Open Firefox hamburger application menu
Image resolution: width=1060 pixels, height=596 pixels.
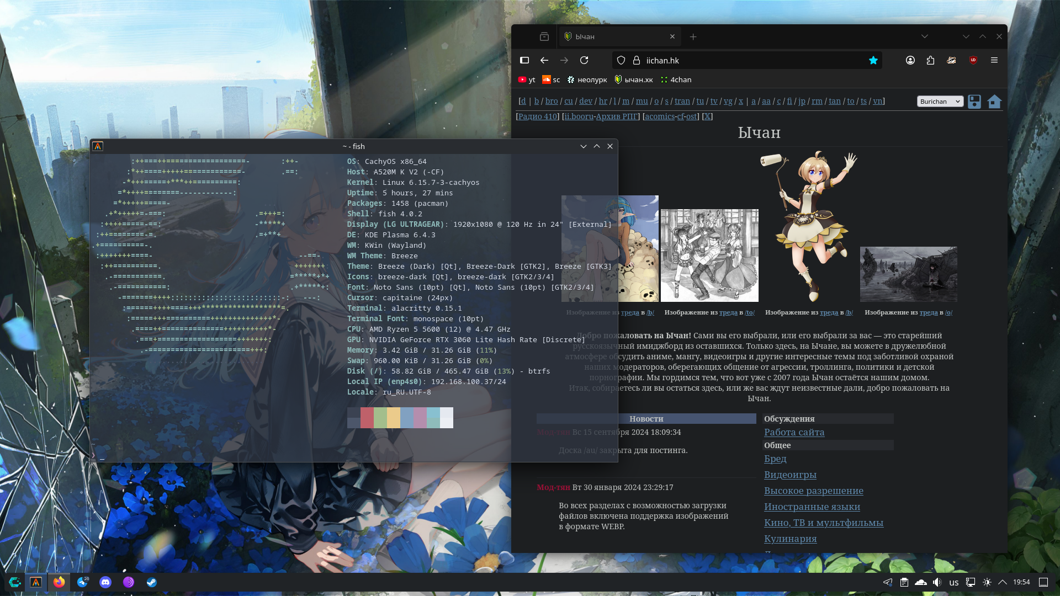pyautogui.click(x=994, y=60)
